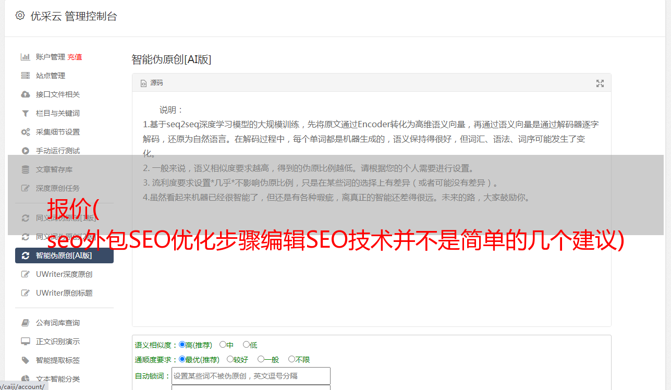The image size is (671, 390).
Task: Toggle 源码 source view in editor toolbar
Action: click(x=152, y=83)
